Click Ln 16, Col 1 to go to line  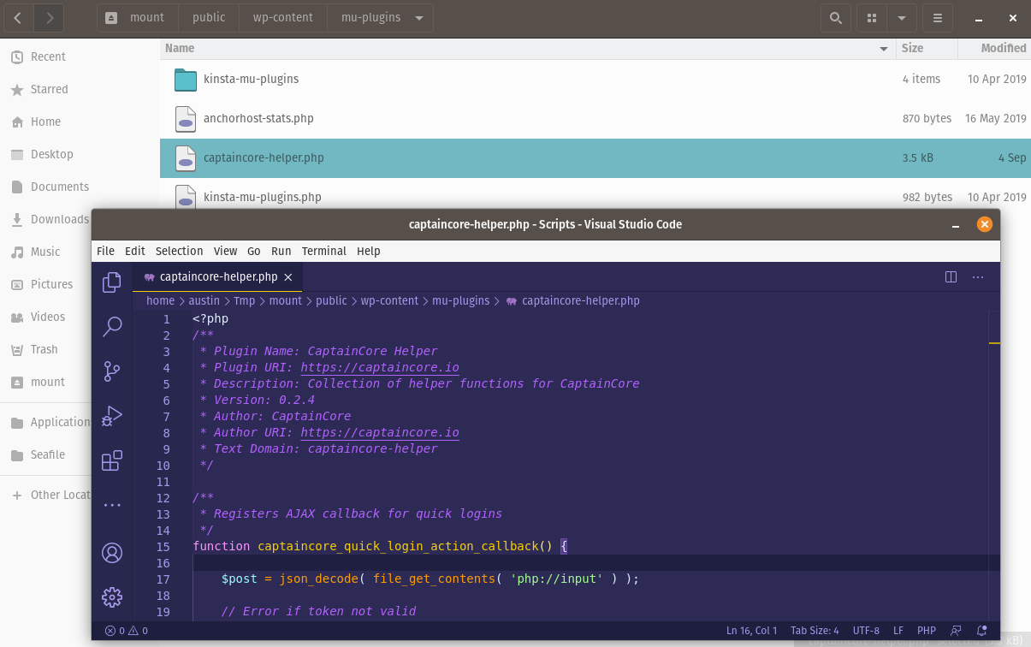coord(751,630)
